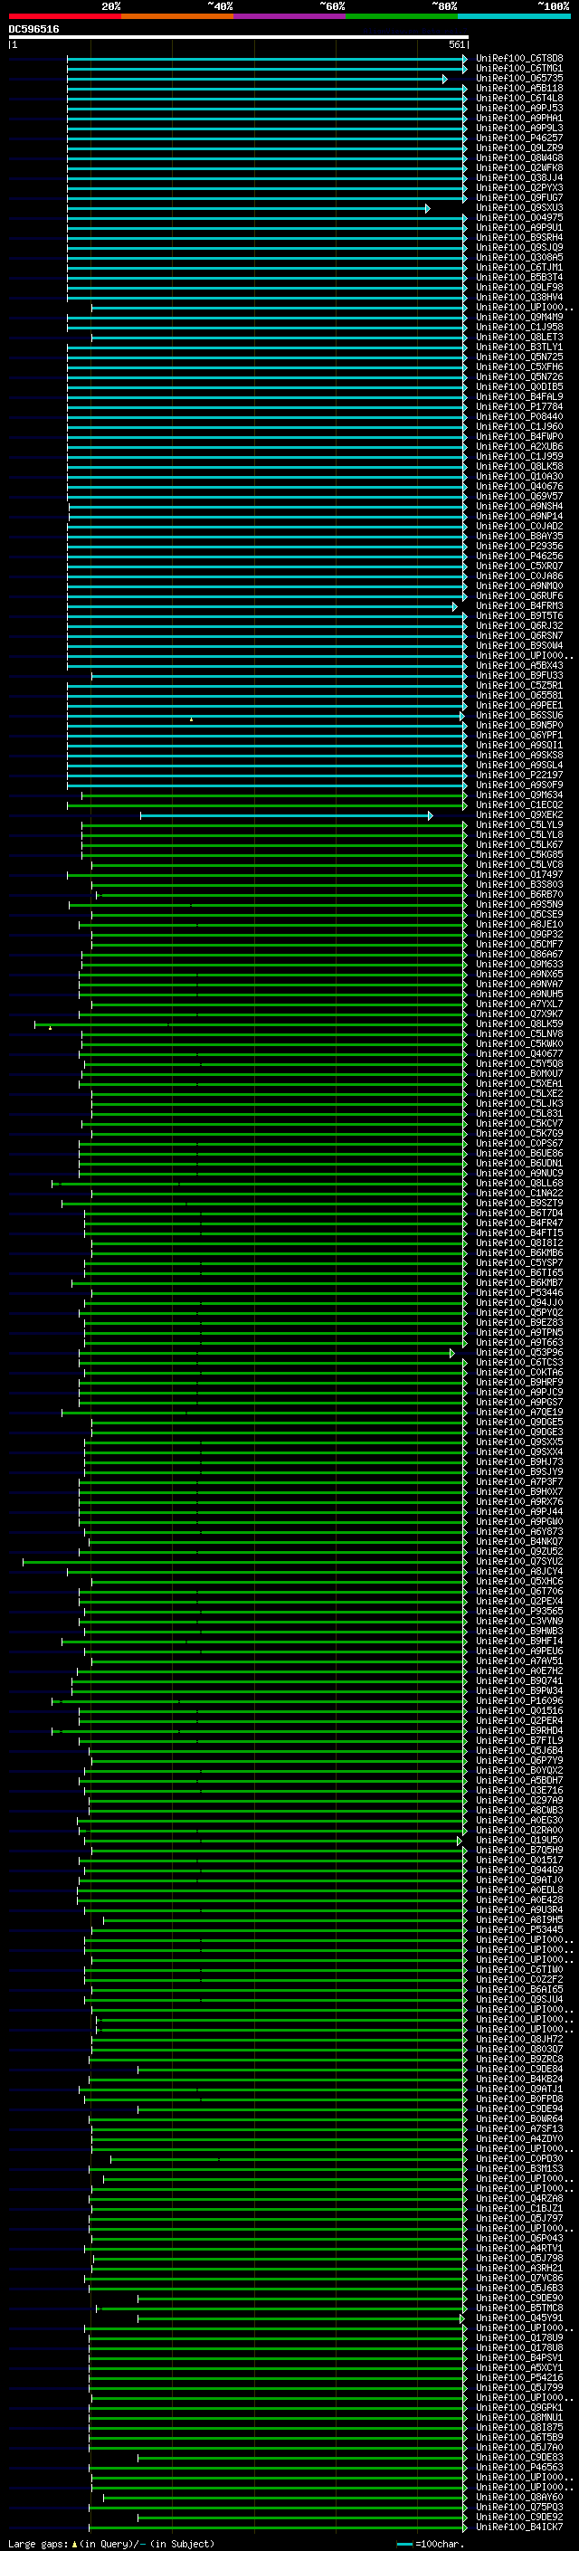
Task: Select the UniRef100_C9DE92 label
Action: point(518,2518)
